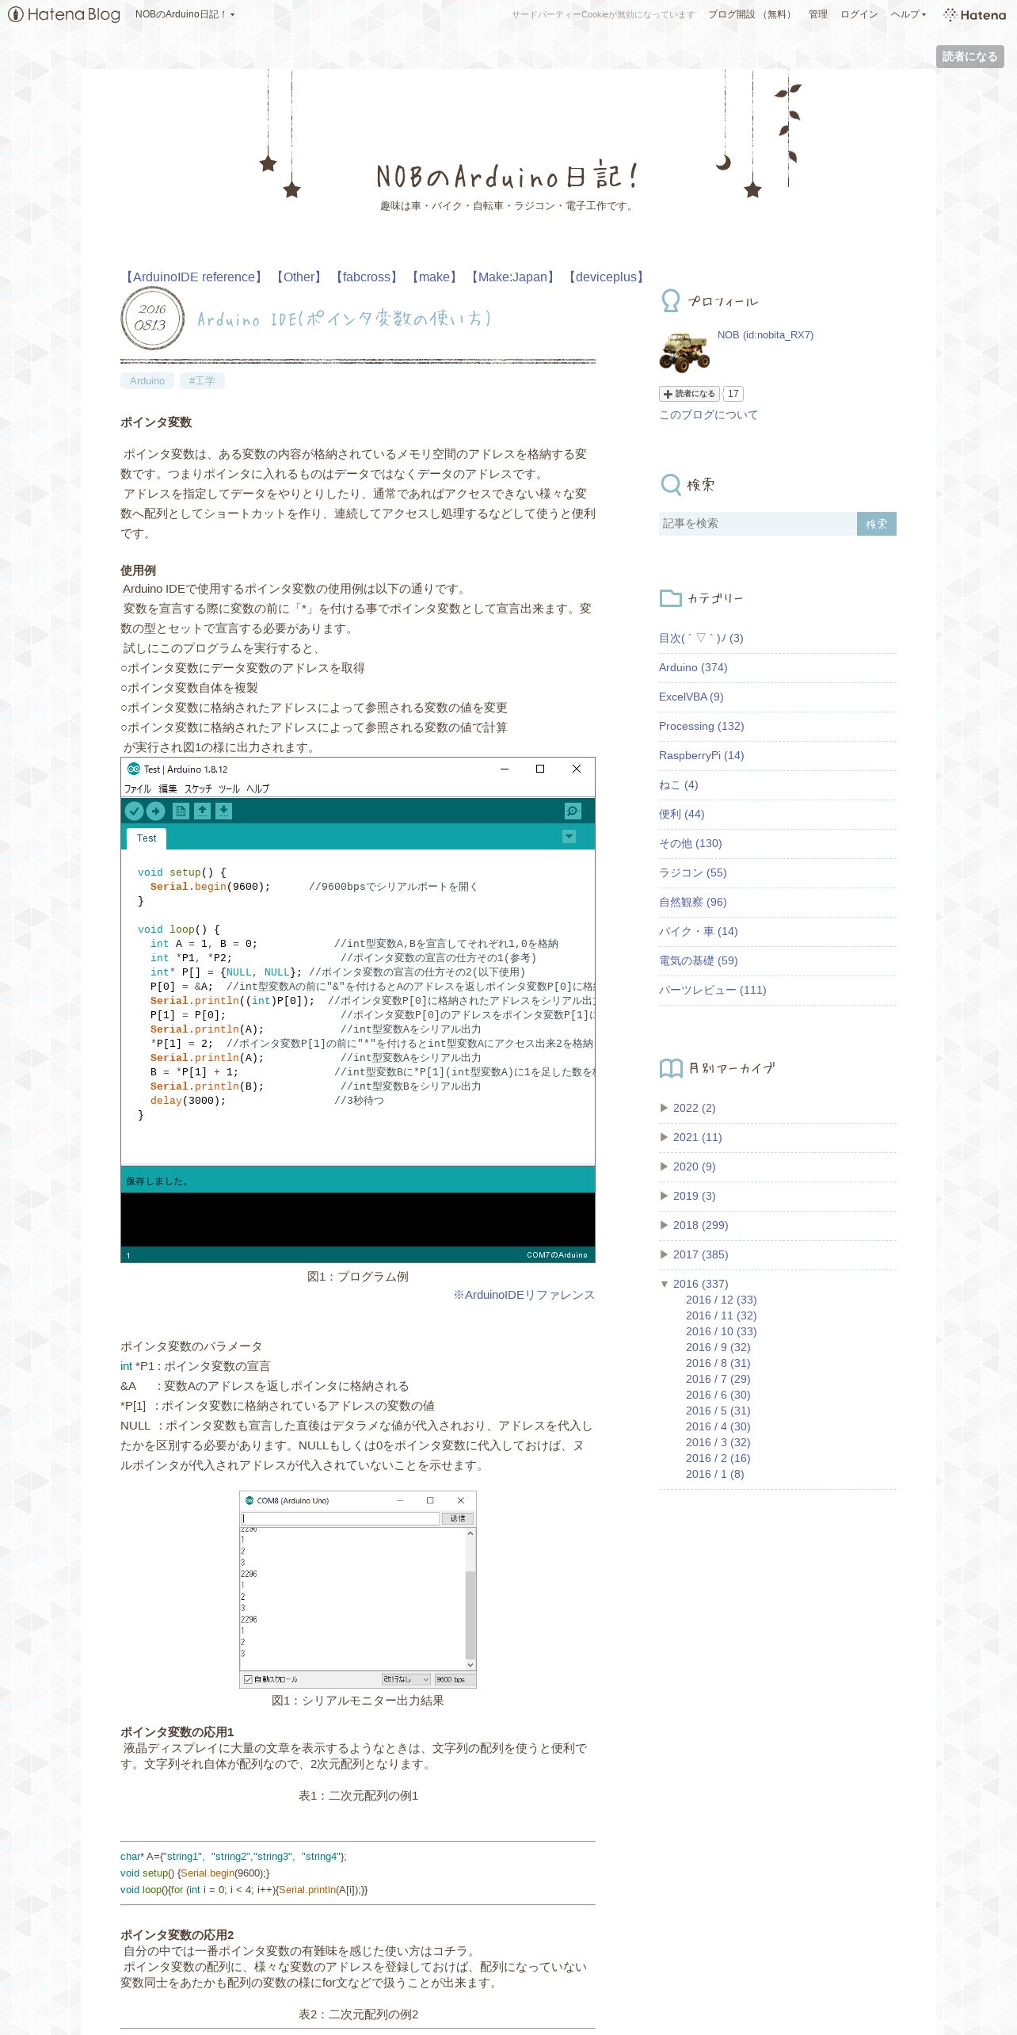The width and height of the screenshot is (1017, 2035).
Task: Collapse the 2016 archive
Action: 665,1284
